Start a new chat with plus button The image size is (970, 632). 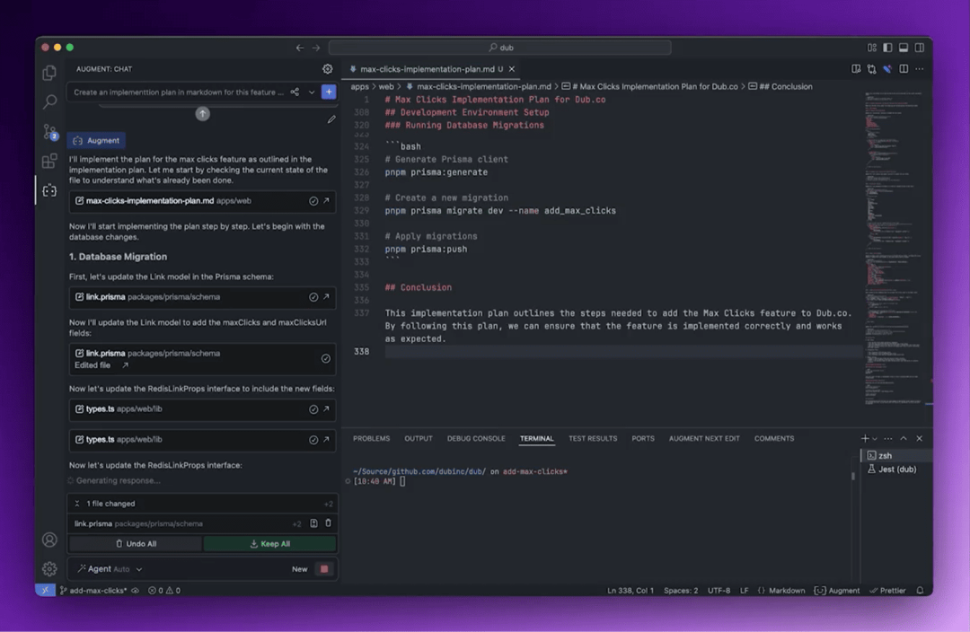[x=329, y=92]
